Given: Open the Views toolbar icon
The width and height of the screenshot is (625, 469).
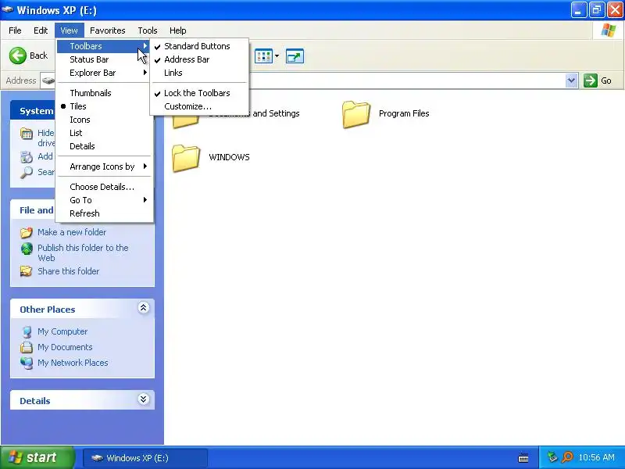Looking at the screenshot, I should point(263,56).
